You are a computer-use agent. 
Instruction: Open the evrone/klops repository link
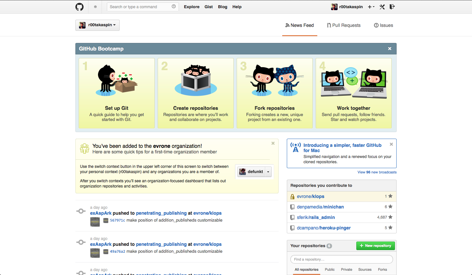[x=310, y=197]
